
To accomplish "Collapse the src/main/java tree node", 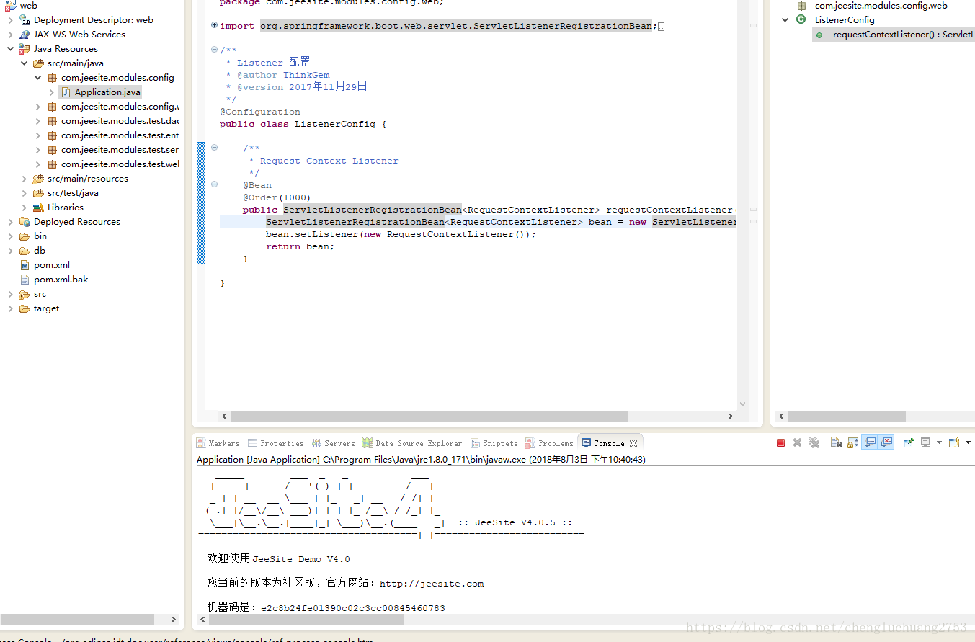I will (24, 63).
